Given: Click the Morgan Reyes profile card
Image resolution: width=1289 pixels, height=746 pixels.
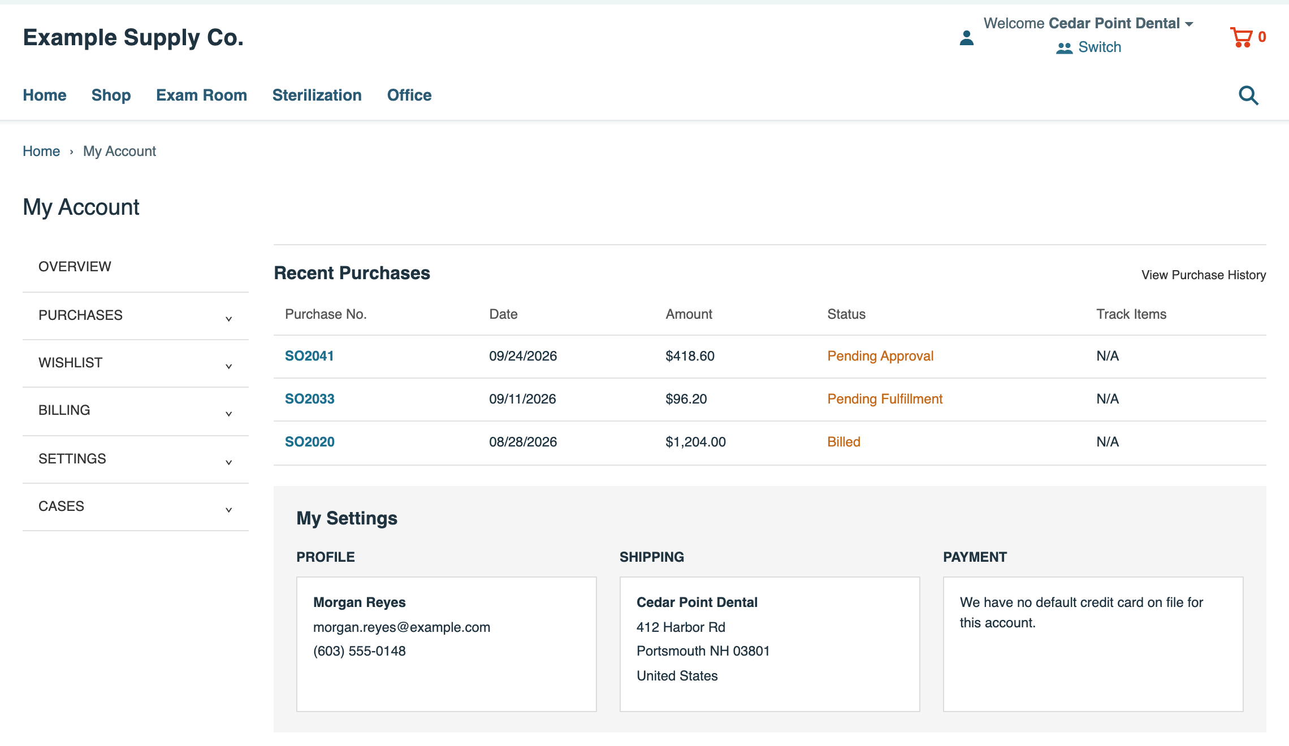Looking at the screenshot, I should (447, 644).
